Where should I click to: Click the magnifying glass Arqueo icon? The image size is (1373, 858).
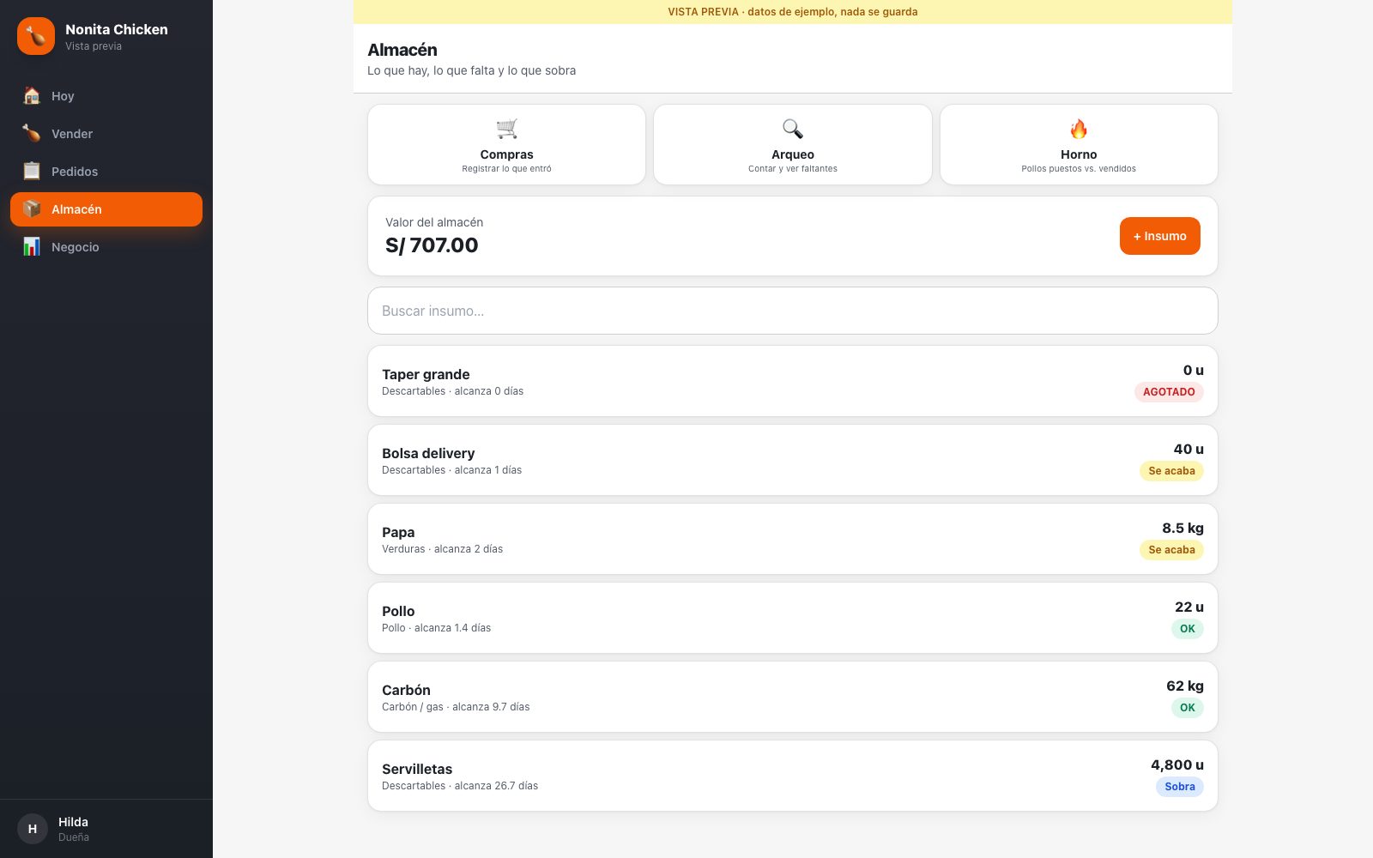(x=793, y=129)
